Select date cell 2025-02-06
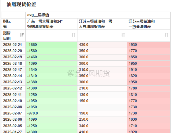171x133 pixels. pyautogui.click(x=13, y=119)
